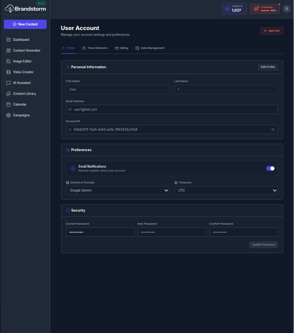The width and height of the screenshot is (294, 333).
Task: Open the Timezone dropdown
Action: click(226, 190)
